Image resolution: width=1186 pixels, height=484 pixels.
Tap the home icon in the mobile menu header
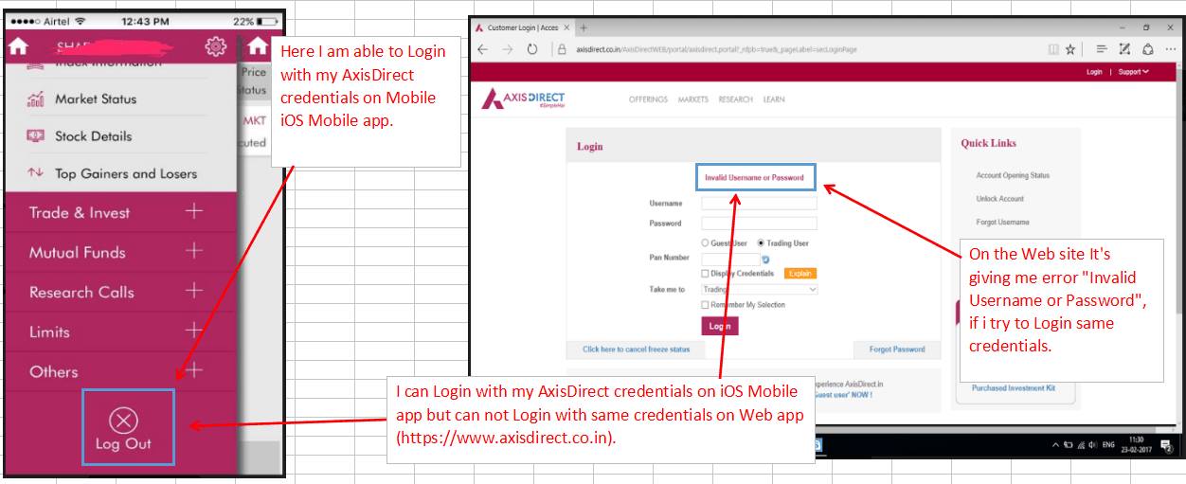coord(18,45)
